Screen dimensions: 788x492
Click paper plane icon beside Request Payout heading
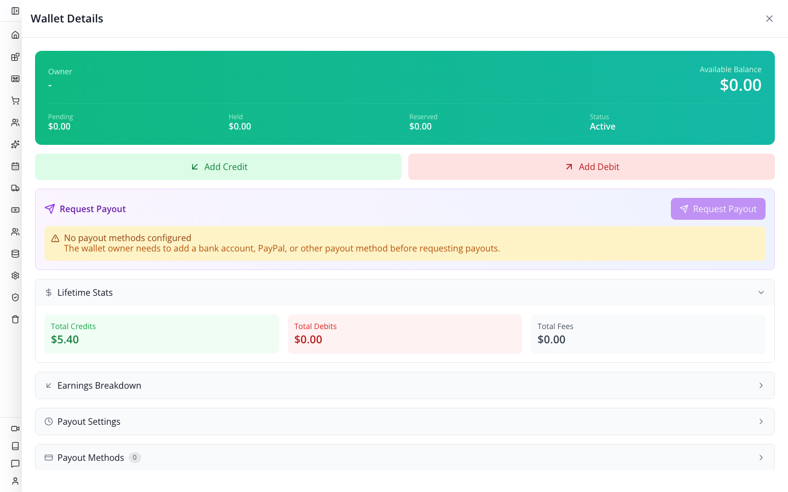50,209
